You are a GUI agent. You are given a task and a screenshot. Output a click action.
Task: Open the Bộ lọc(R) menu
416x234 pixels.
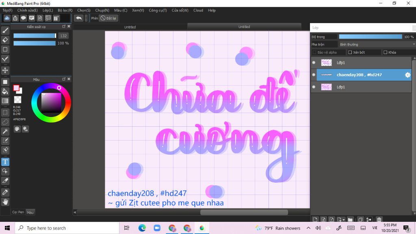(65, 10)
